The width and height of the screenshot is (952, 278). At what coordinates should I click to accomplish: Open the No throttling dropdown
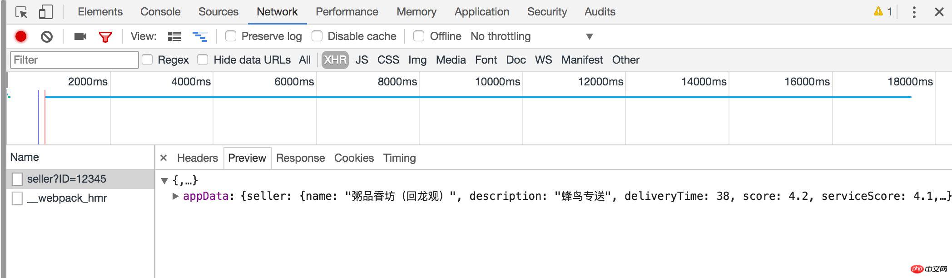[x=531, y=36]
